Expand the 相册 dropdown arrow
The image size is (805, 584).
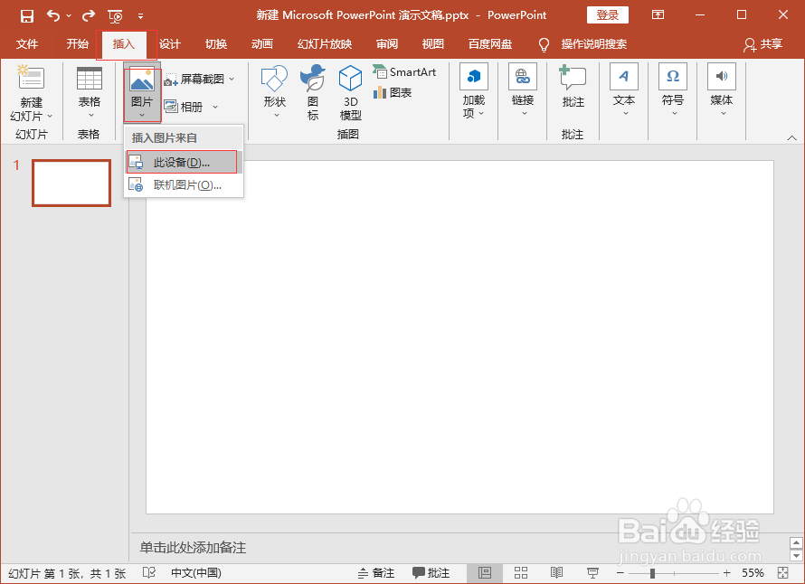[215, 107]
